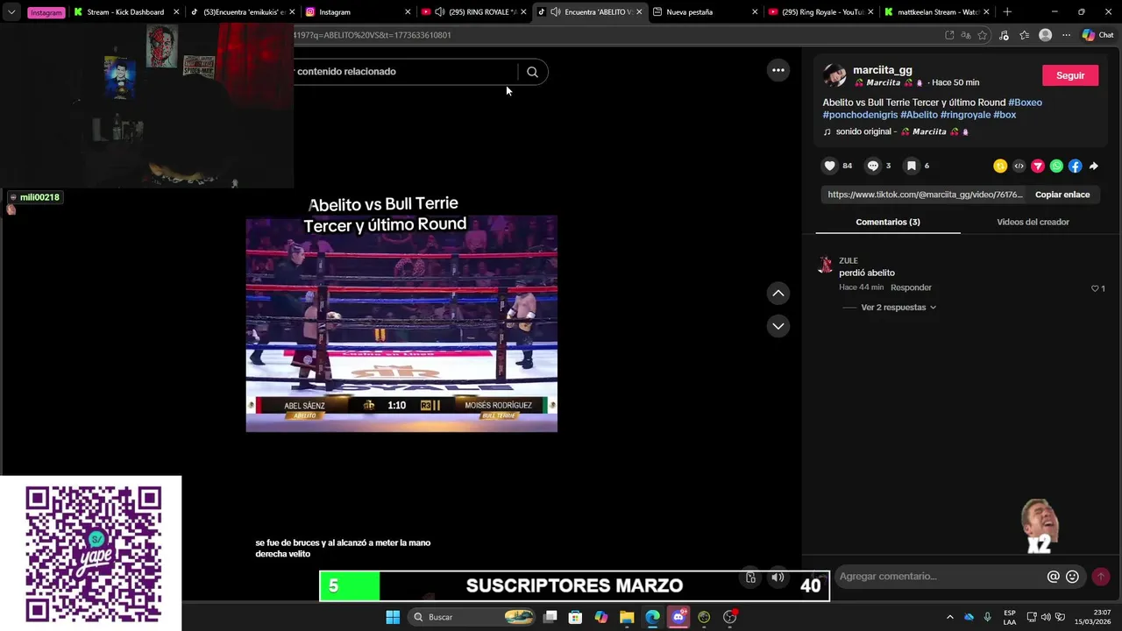
Task: Save the video with the bookmark icon
Action: (x=912, y=166)
